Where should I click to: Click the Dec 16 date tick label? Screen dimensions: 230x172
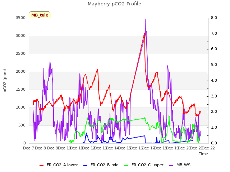point(137,148)
